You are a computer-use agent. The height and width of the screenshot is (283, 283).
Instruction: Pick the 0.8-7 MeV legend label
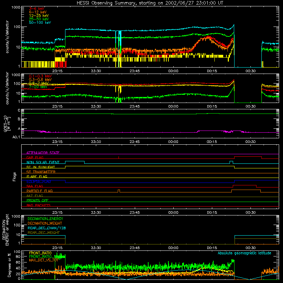39,83
